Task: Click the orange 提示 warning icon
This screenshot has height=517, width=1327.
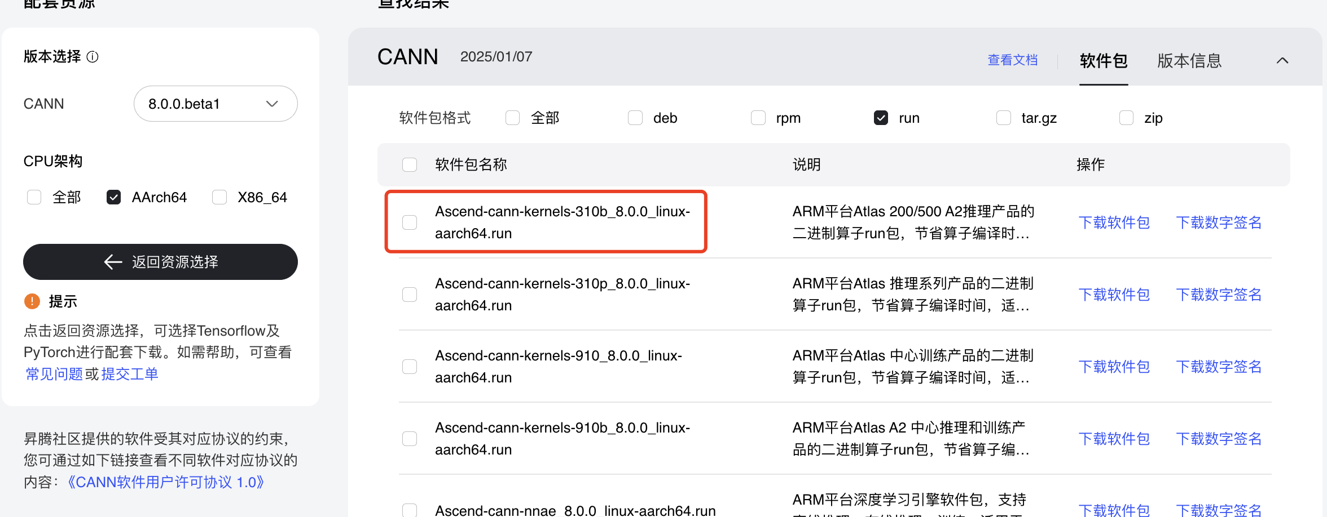Action: [x=32, y=301]
